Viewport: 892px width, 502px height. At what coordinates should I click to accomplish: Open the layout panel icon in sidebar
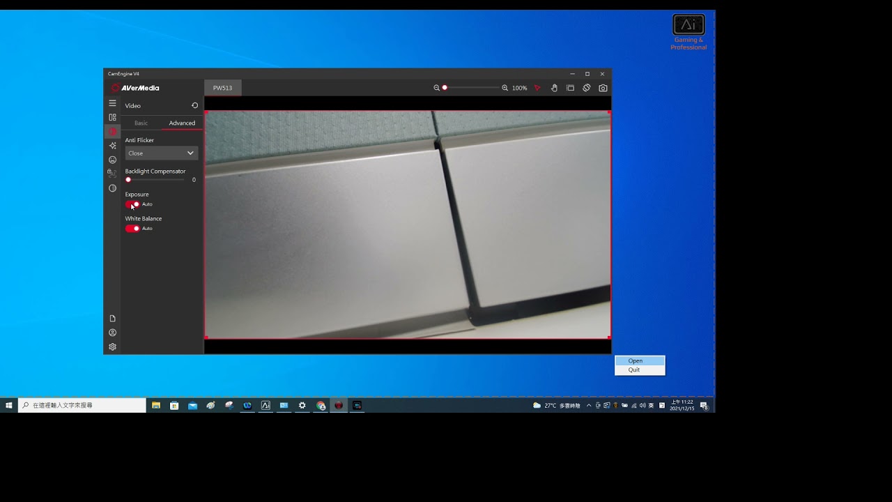click(112, 117)
